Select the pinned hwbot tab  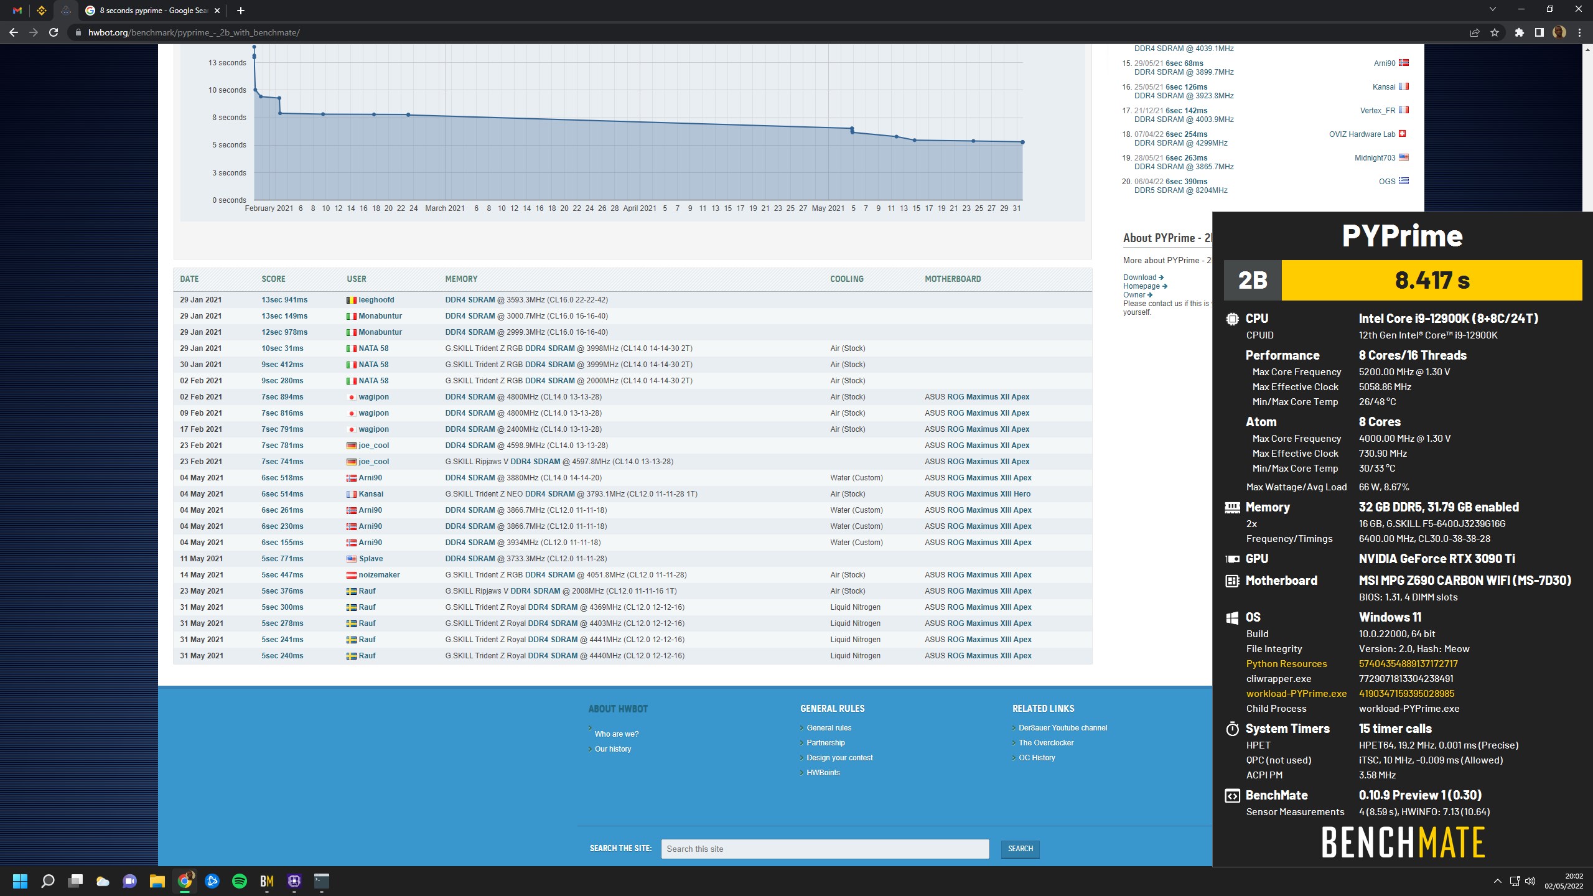tap(66, 11)
